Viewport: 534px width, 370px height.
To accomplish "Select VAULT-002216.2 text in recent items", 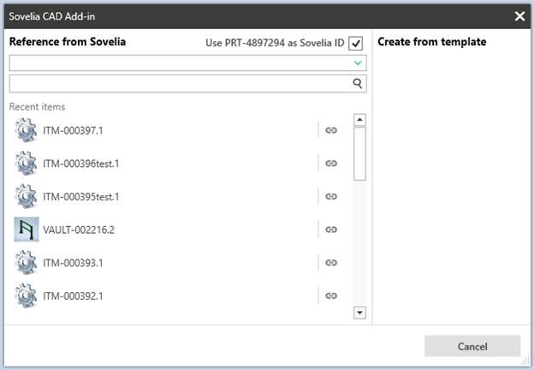I will coord(79,230).
